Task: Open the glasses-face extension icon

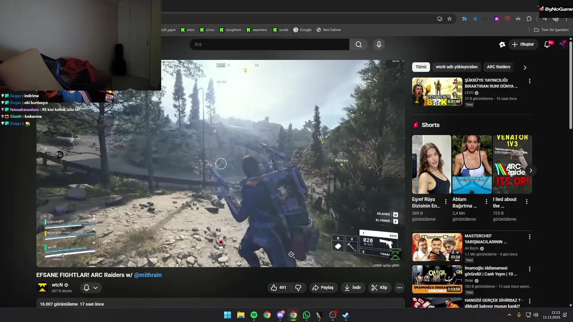Action: 518,19
